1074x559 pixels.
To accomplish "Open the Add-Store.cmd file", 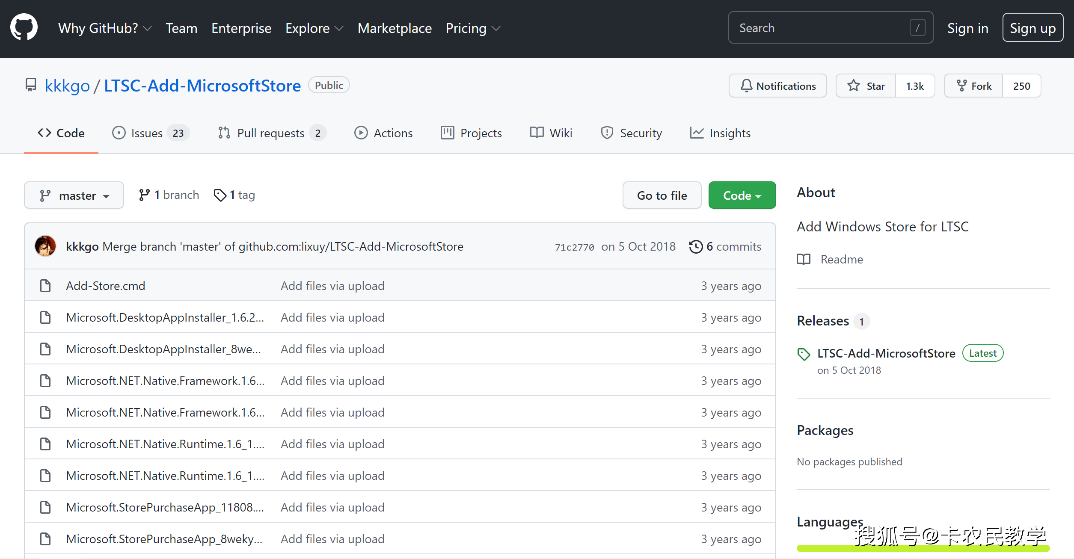I will click(106, 286).
